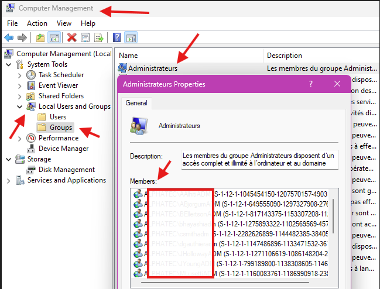This screenshot has height=289, width=380.
Task: Click inside the Description text field
Action: 258,160
